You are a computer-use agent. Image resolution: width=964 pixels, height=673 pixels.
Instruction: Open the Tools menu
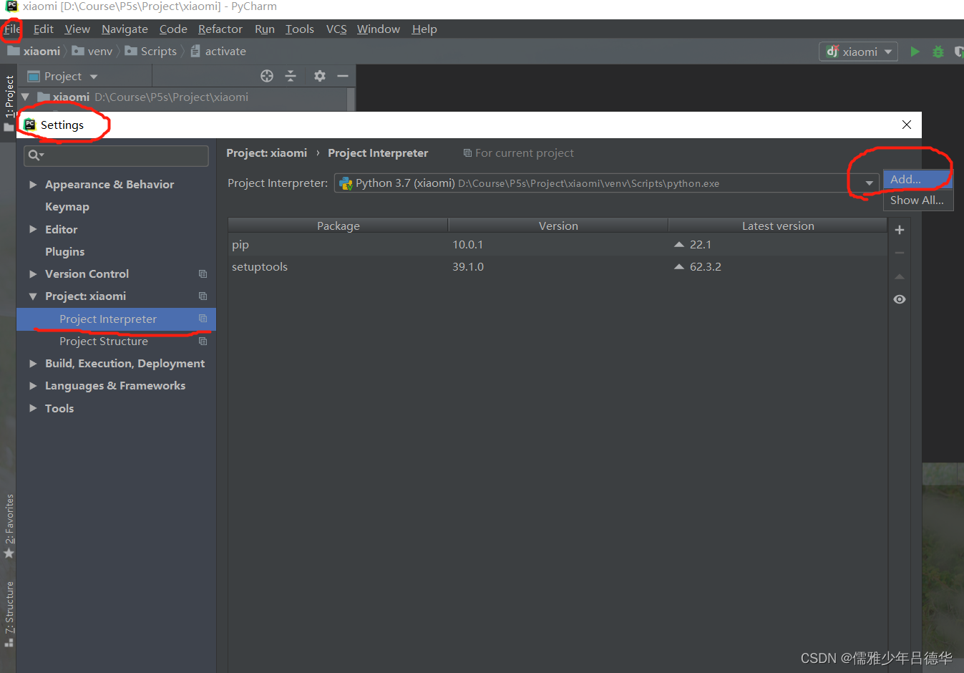[x=300, y=29]
